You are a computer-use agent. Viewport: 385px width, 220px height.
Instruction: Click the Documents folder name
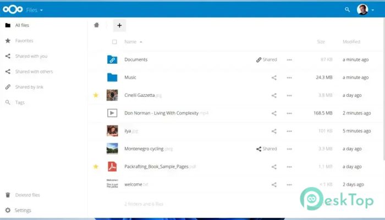pyautogui.click(x=136, y=59)
